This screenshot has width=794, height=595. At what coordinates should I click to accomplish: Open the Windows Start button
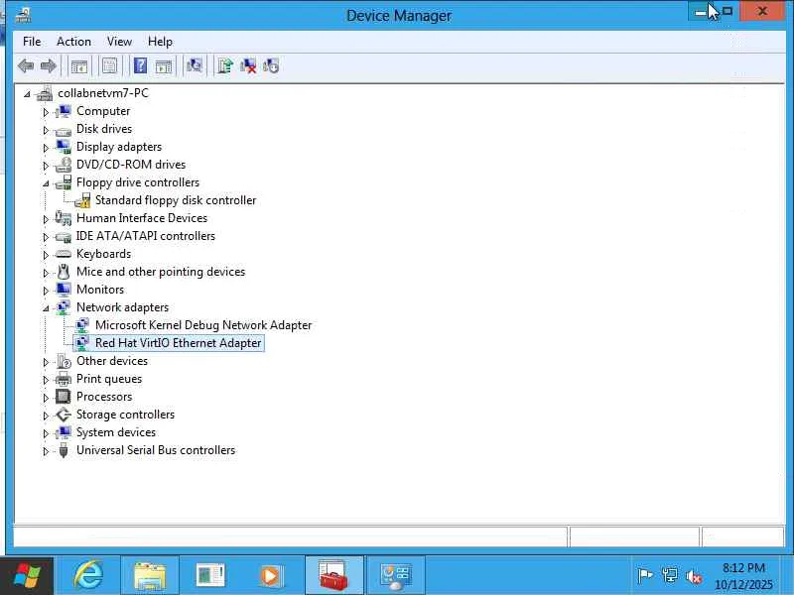tap(27, 576)
